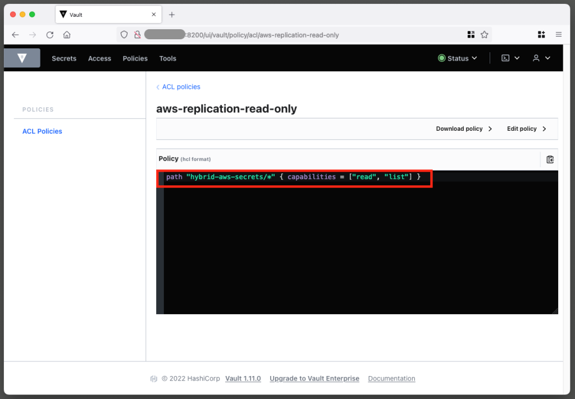The image size is (575, 399).
Task: Expand the user menu chevron
Action: pyautogui.click(x=548, y=58)
